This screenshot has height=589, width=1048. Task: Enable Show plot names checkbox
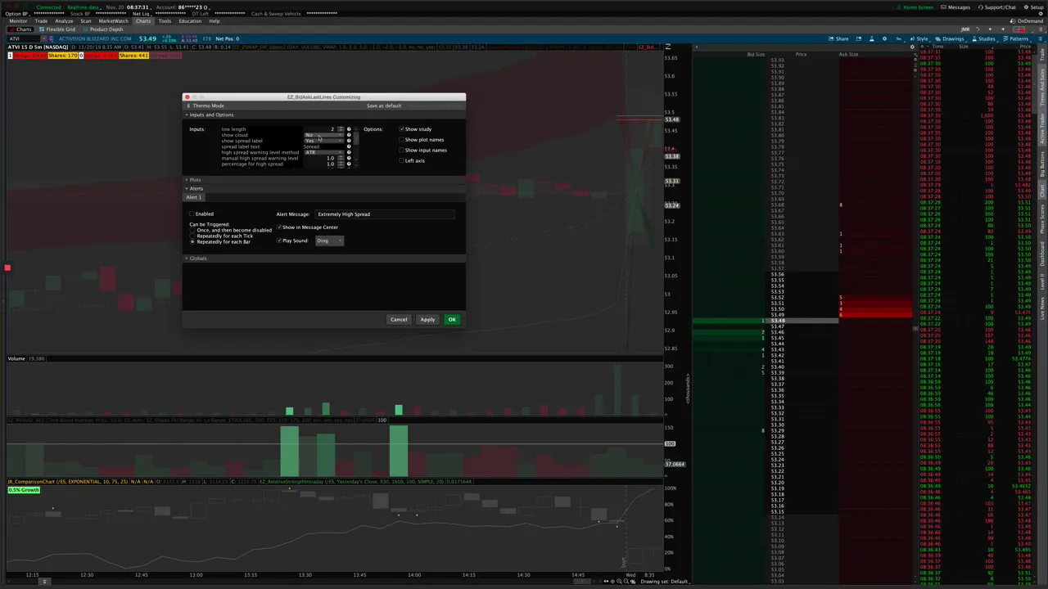point(402,140)
